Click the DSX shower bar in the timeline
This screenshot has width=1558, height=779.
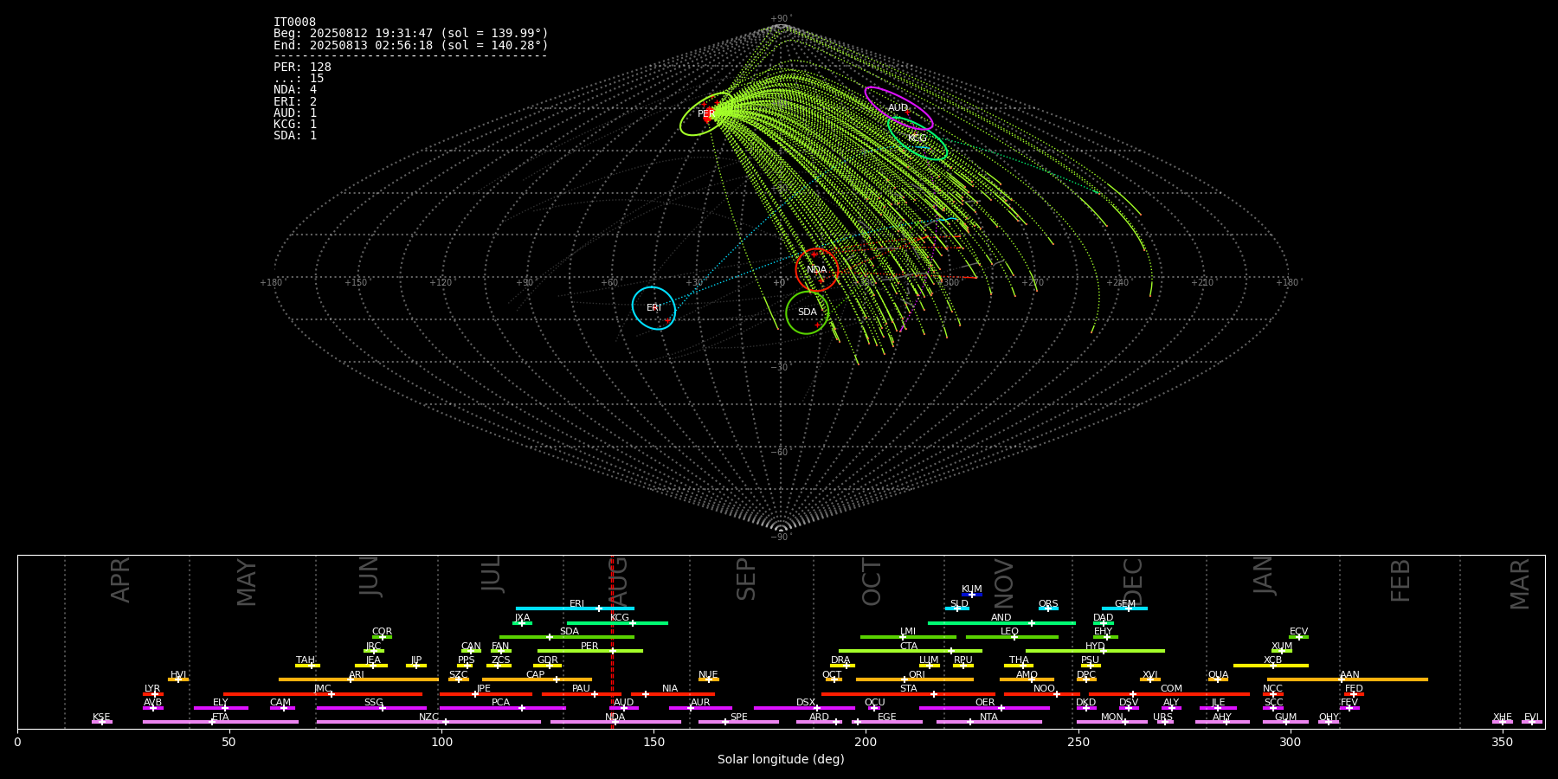pyautogui.click(x=804, y=708)
